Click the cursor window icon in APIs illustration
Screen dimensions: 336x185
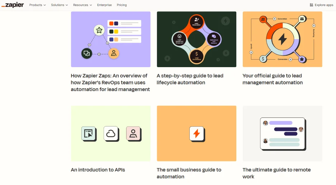click(x=88, y=134)
